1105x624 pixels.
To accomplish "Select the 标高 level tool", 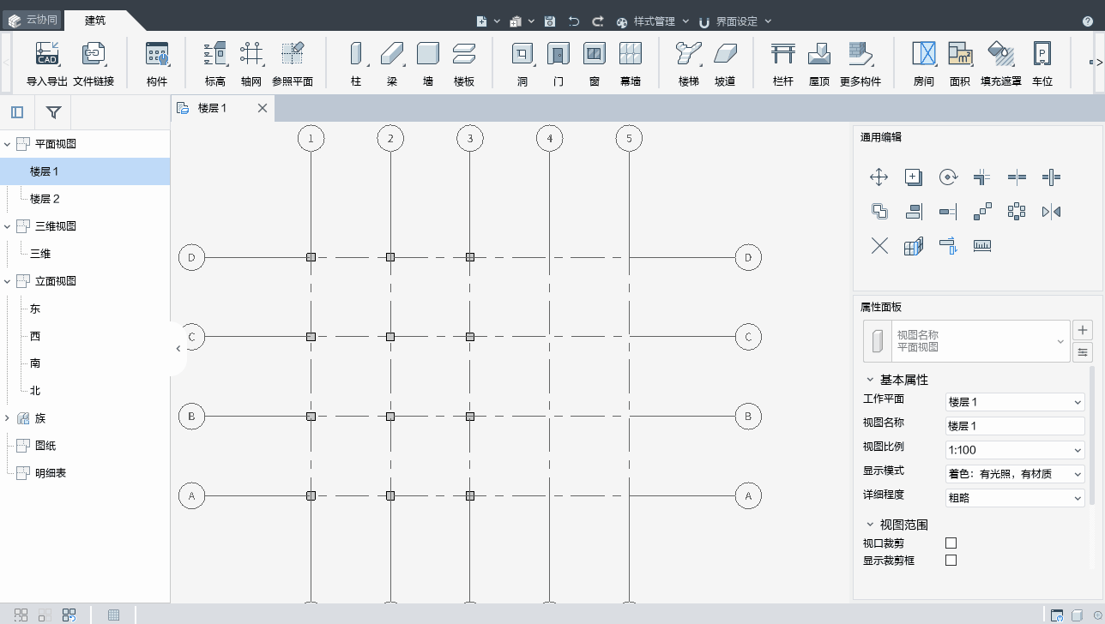I will coord(215,63).
